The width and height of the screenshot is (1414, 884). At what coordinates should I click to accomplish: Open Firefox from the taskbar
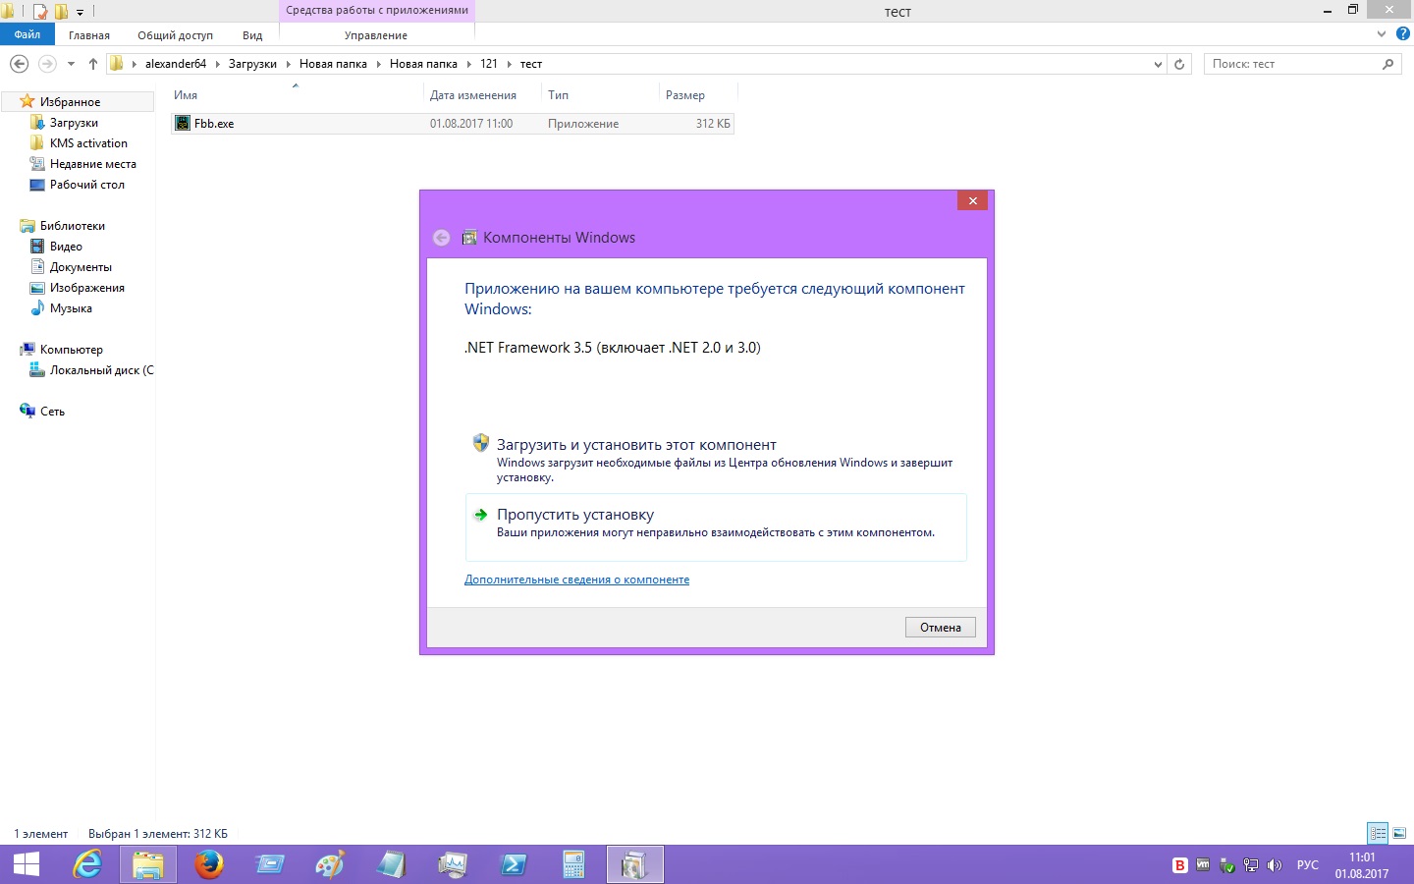coord(208,864)
